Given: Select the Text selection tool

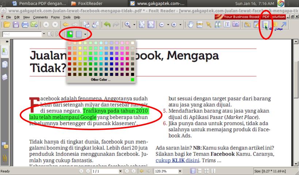Looking at the screenshot, I should point(227,24).
